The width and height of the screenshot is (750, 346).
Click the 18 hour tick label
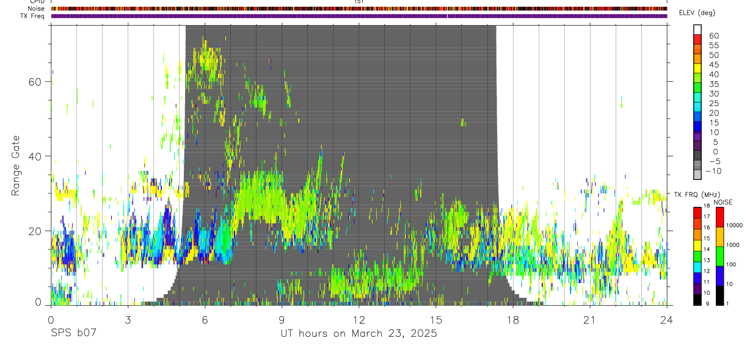[512, 320]
